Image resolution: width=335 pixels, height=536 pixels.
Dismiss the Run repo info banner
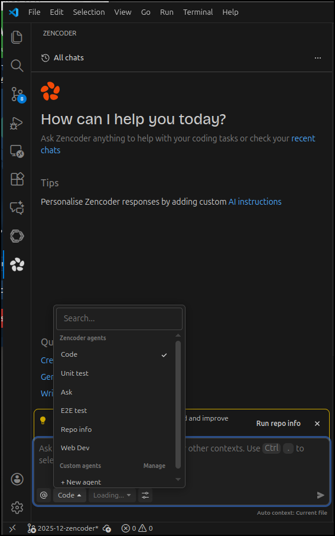pyautogui.click(x=317, y=424)
